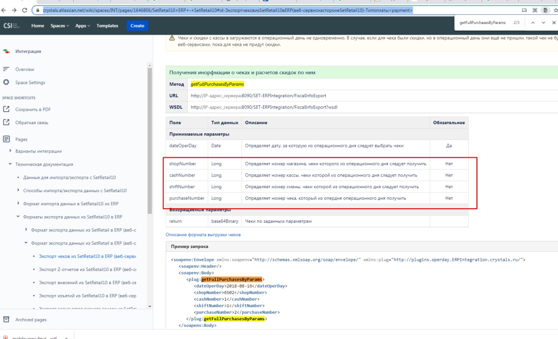558x339 pixels.
Task: Collapse Техническая документация tree item
Action: (10, 164)
